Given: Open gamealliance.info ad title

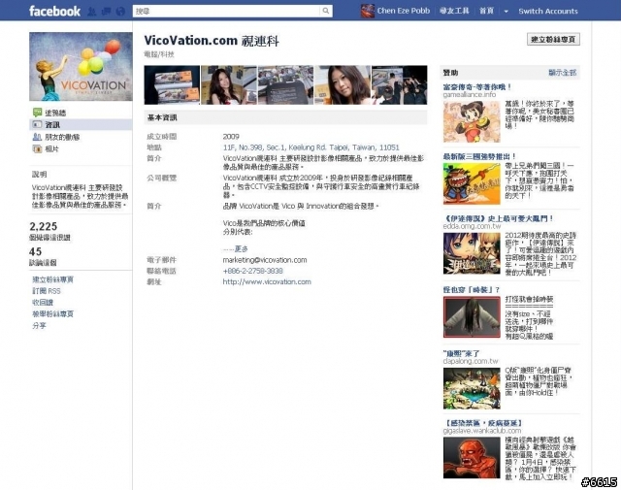Looking at the screenshot, I should [476, 86].
